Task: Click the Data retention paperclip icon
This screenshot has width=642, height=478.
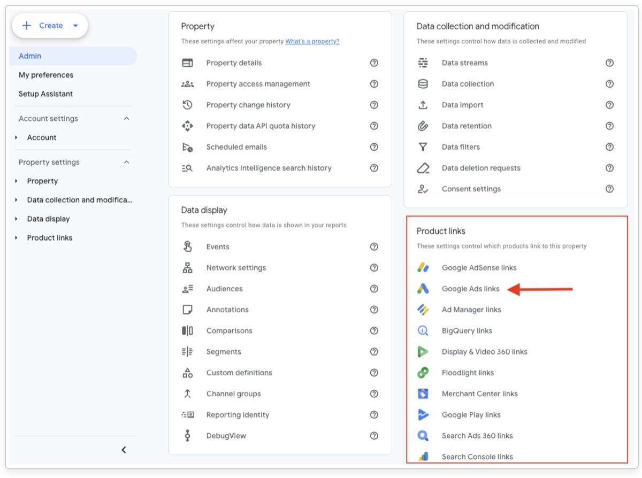Action: [x=423, y=126]
